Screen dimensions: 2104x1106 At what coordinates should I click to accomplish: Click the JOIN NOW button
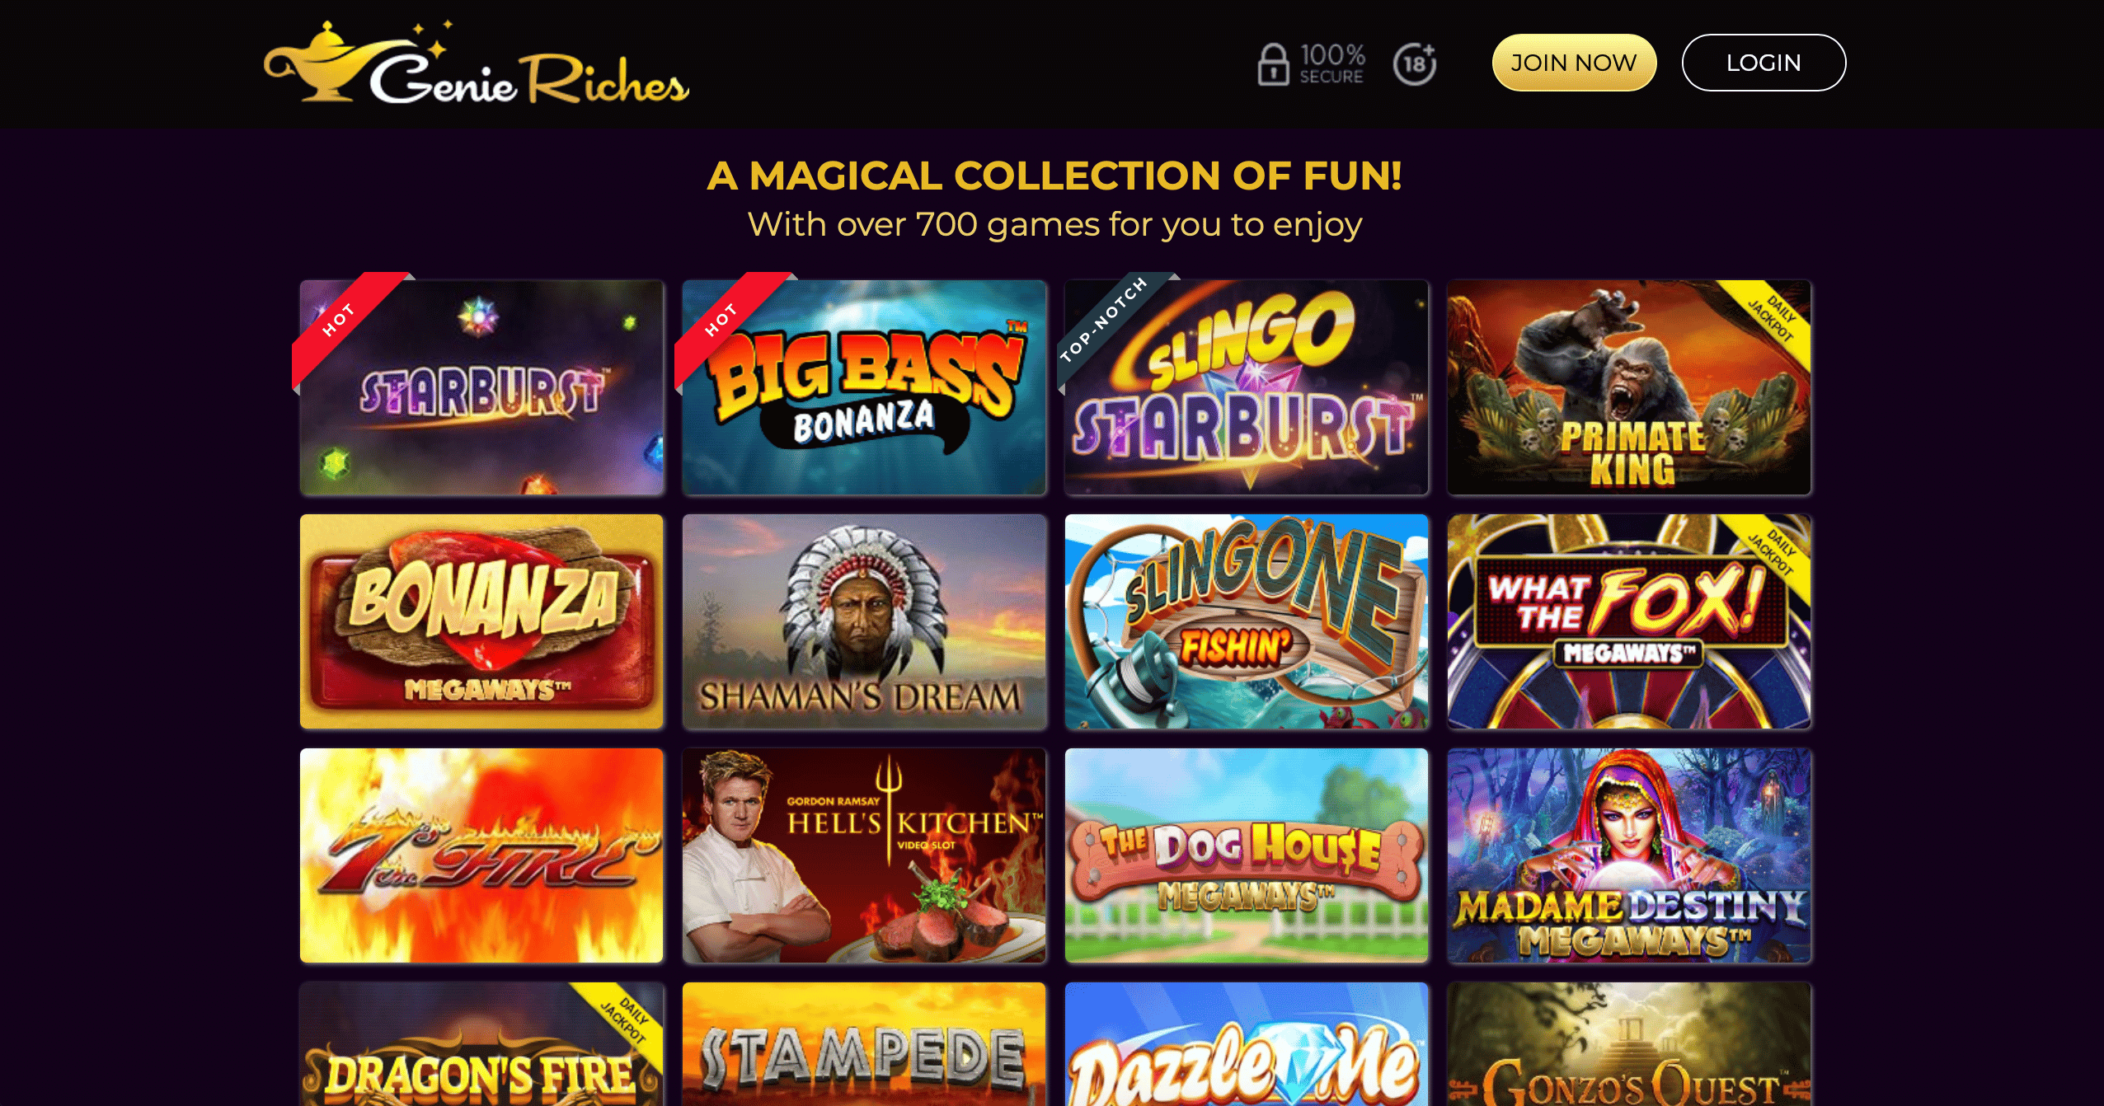(1574, 63)
